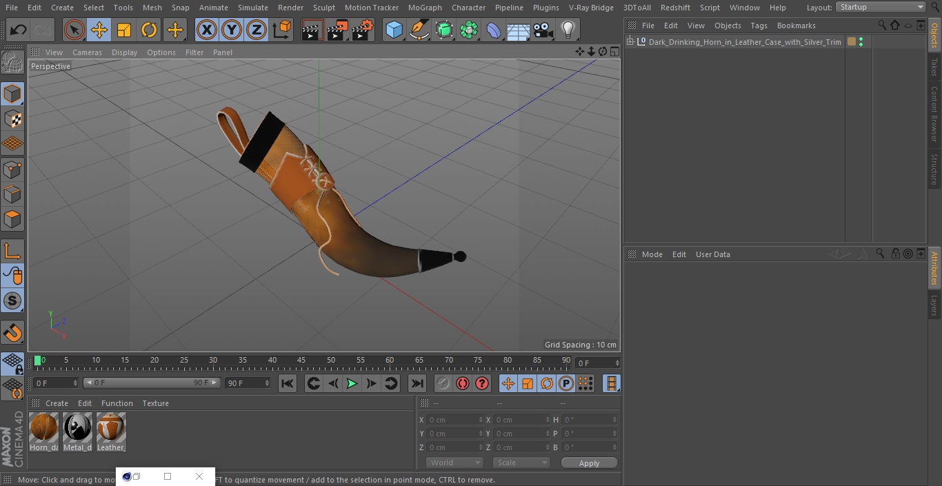This screenshot has width=942, height=486.
Task: Open the Scale mode dropdown
Action: [x=521, y=463]
